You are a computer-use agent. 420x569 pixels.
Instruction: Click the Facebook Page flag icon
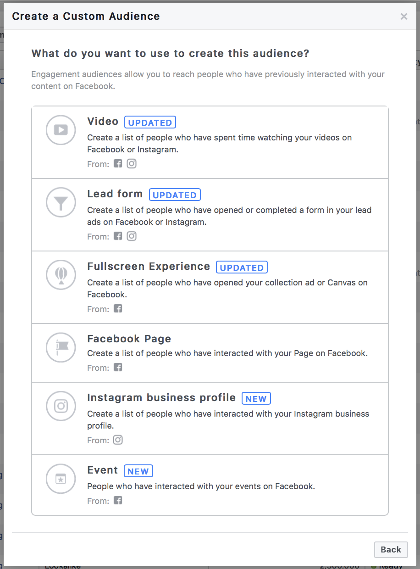click(61, 347)
